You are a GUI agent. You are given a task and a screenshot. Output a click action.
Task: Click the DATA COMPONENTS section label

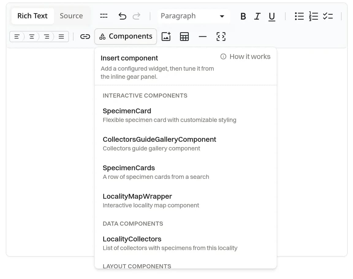[x=133, y=224]
